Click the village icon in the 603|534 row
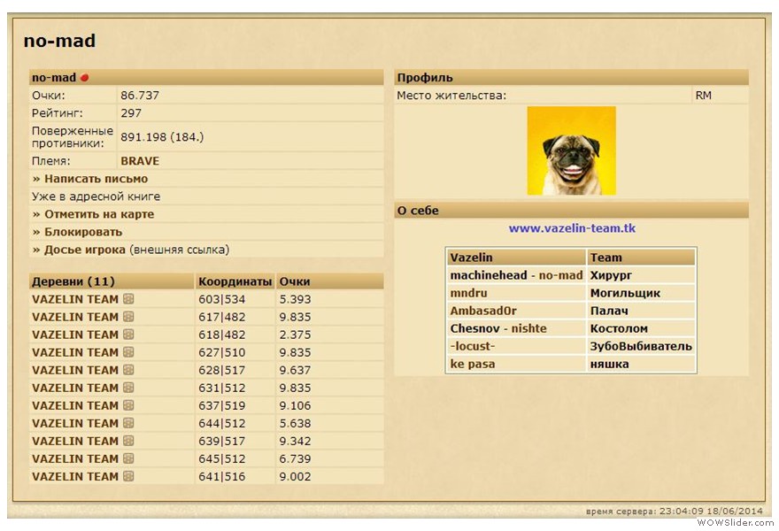Screen dimensions: 779x531 (x=128, y=299)
